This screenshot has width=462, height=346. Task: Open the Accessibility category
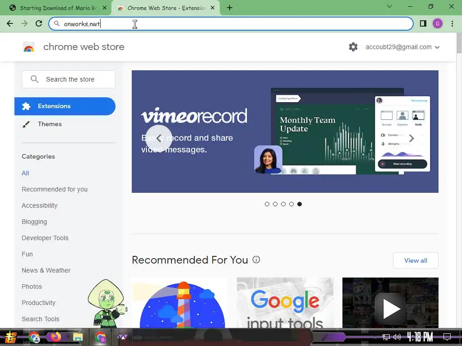pyautogui.click(x=40, y=205)
